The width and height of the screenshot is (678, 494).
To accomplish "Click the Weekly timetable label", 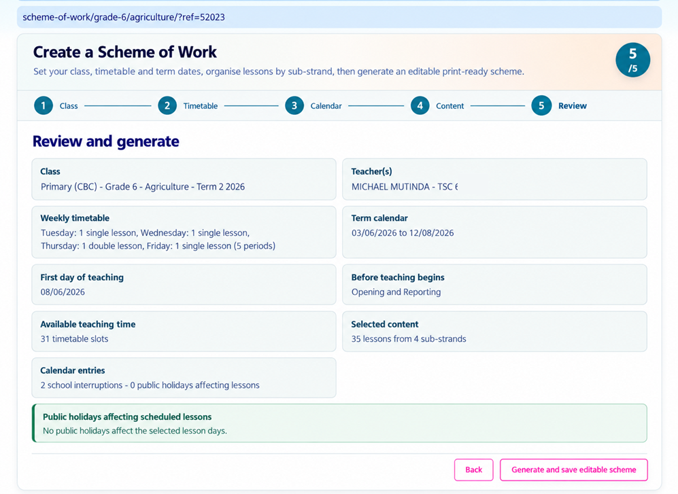I will pyautogui.click(x=75, y=218).
